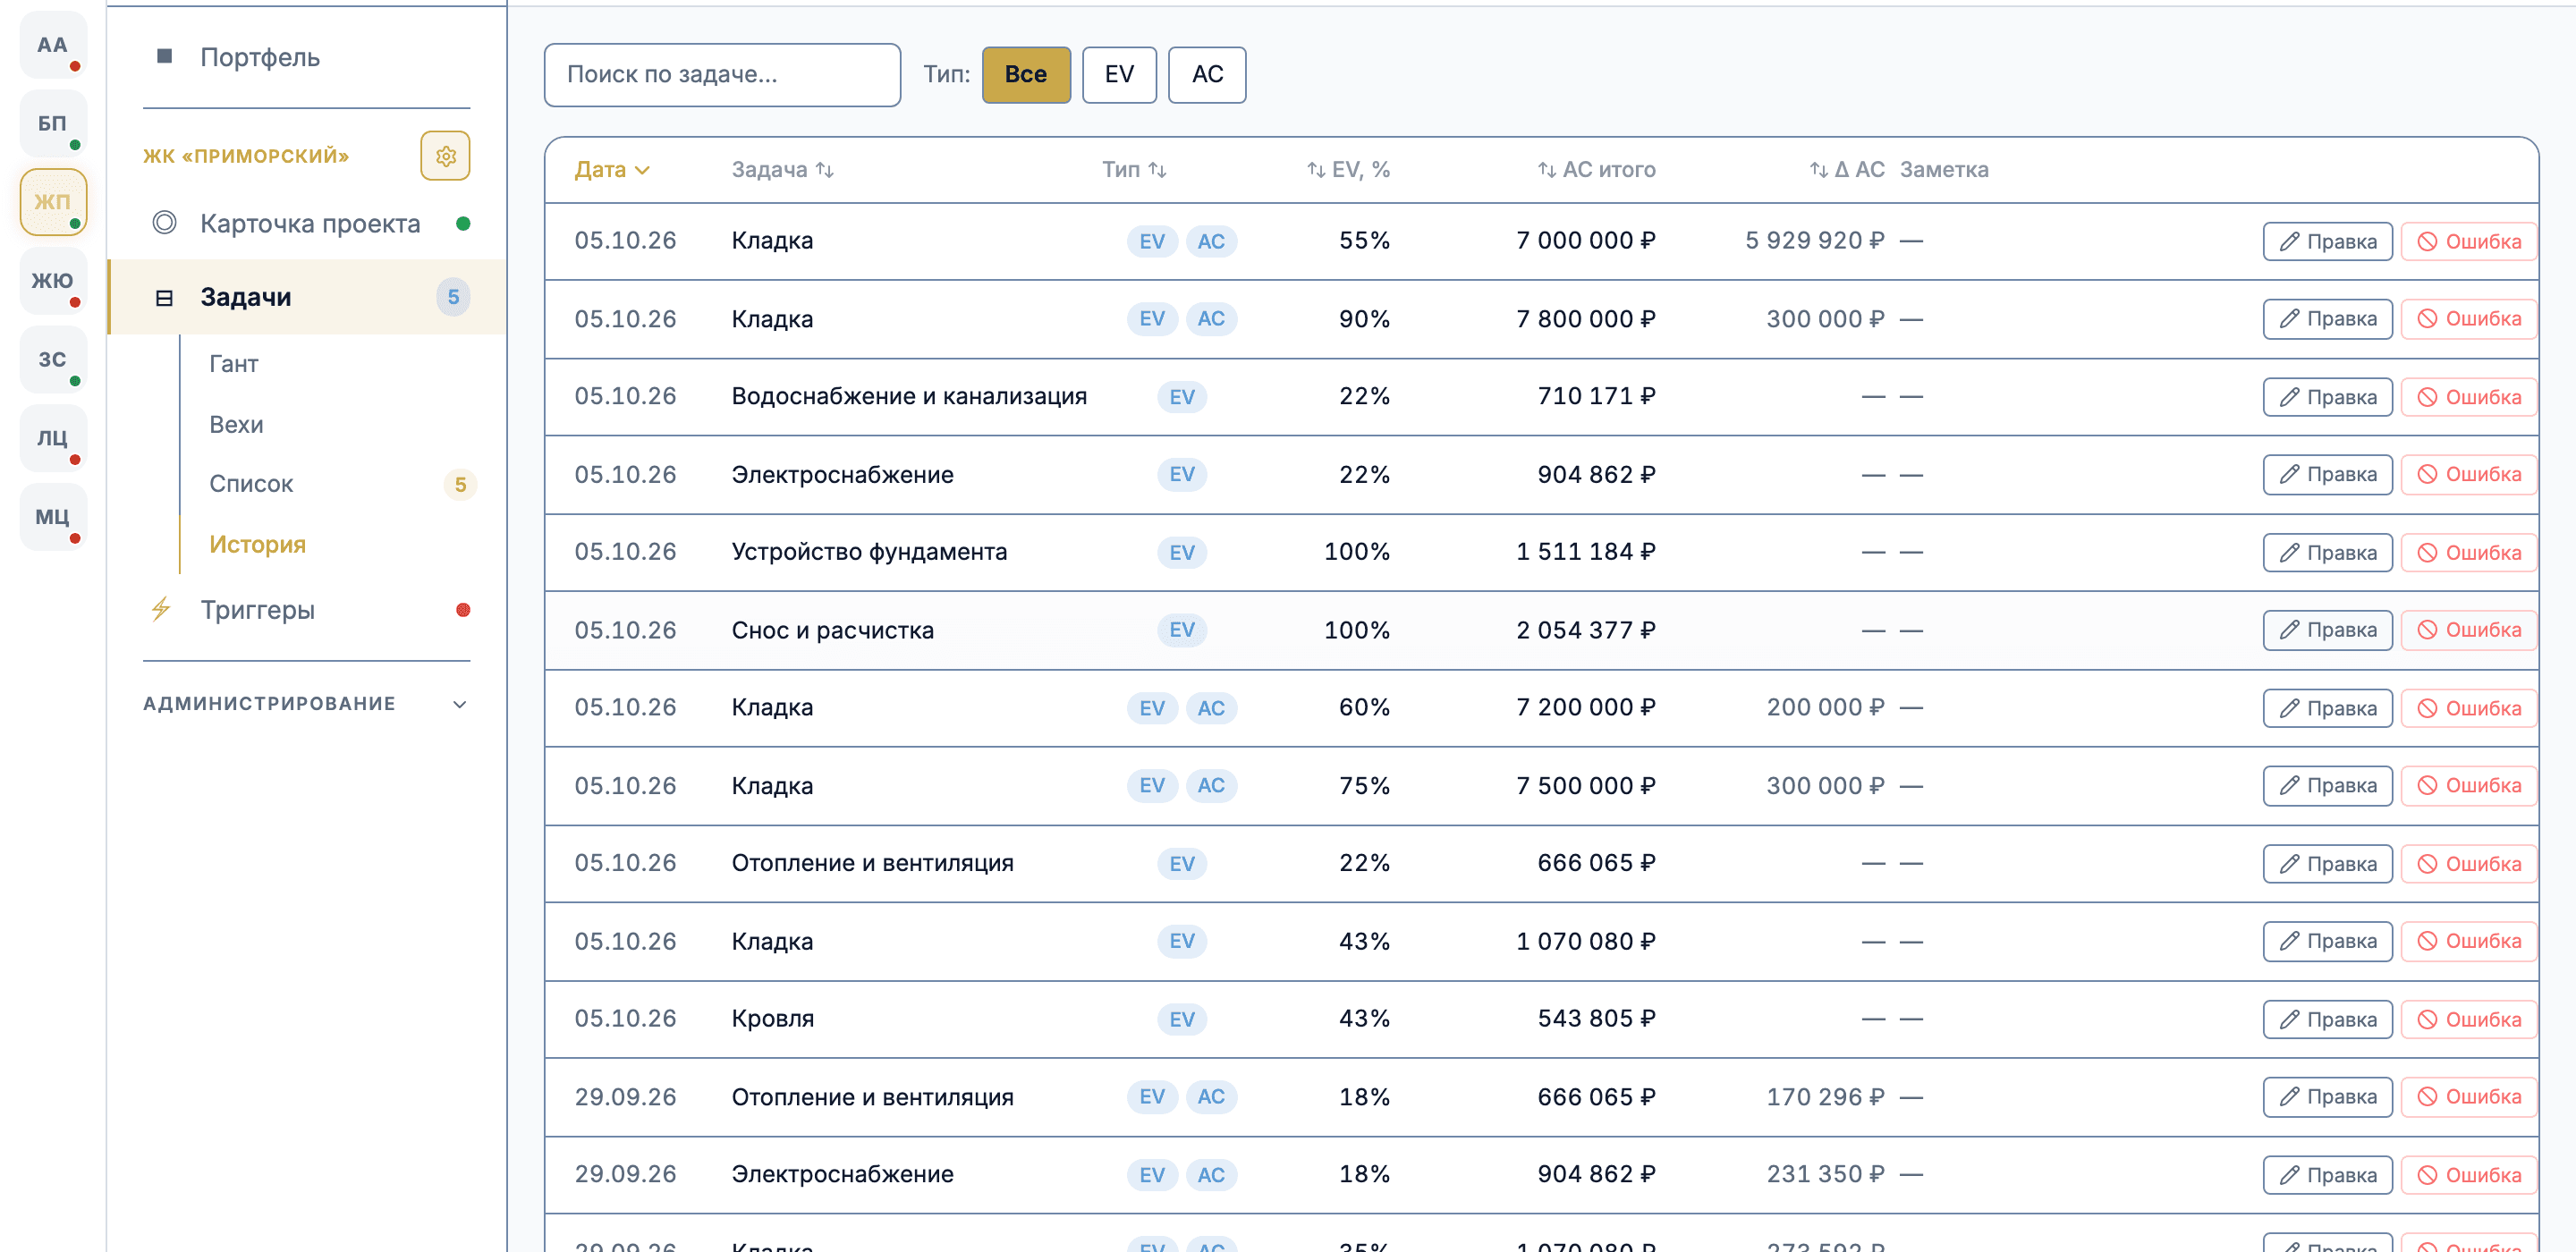Click Правка for Кровля row

[2327, 1019]
